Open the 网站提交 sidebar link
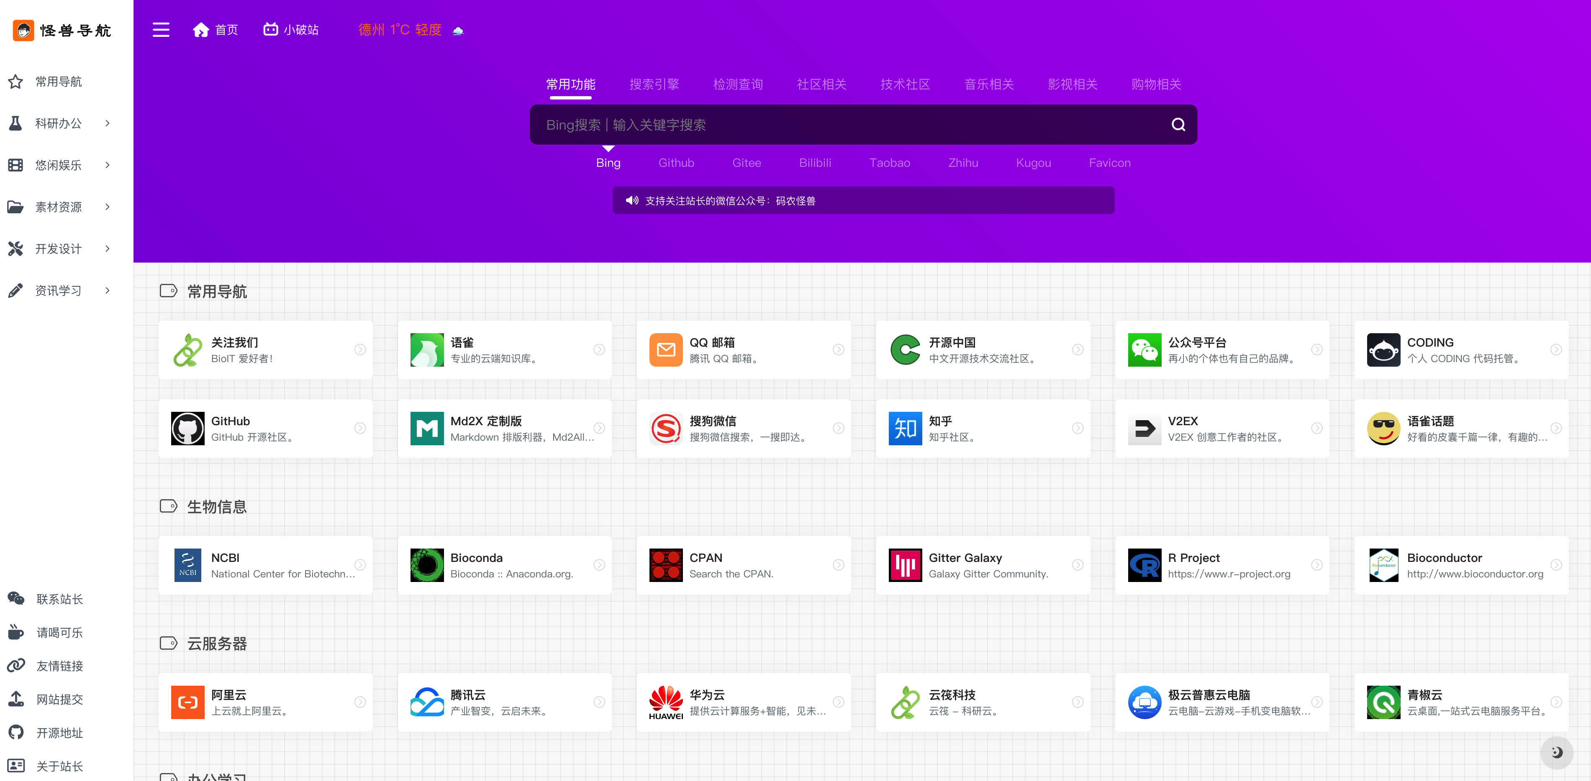The image size is (1591, 781). point(59,699)
